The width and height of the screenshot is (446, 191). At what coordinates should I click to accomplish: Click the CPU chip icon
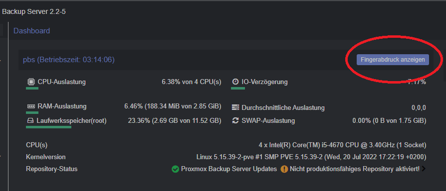pos(31,82)
